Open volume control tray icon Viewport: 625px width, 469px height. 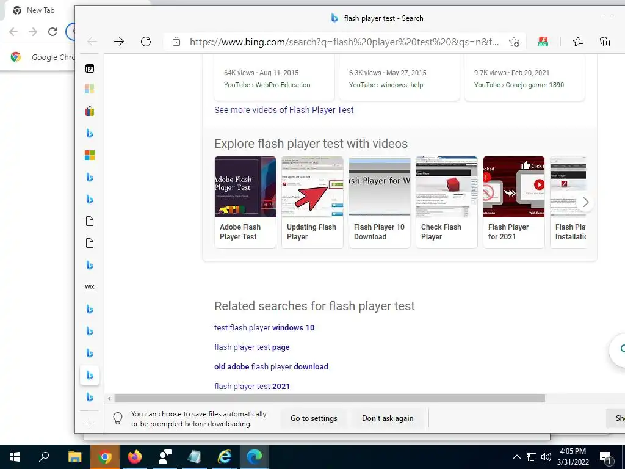tap(546, 457)
